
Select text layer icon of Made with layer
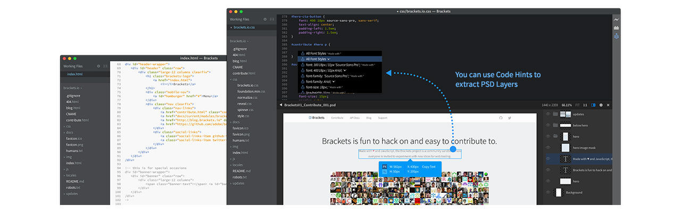[x=565, y=159]
